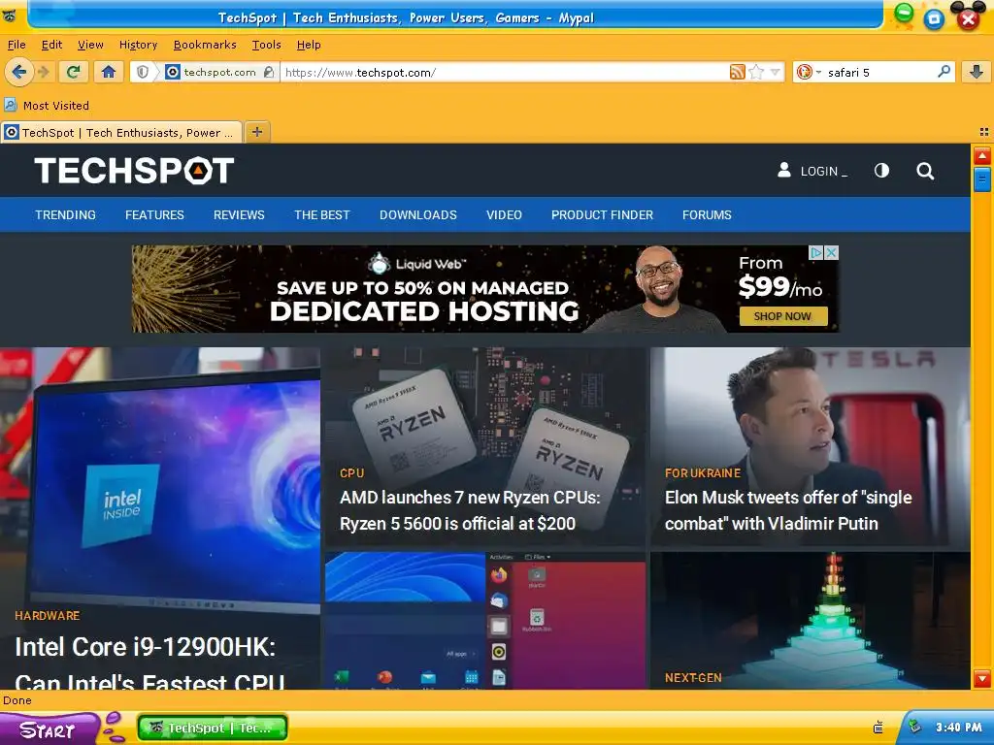Screen dimensions: 994x745
Task: Open the VIDEO nav item
Action: point(504,214)
